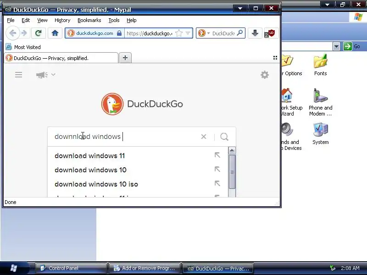Open the File menu

(11, 20)
